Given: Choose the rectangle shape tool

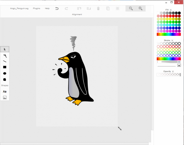Looking at the screenshot, I should [x=5, y=67].
